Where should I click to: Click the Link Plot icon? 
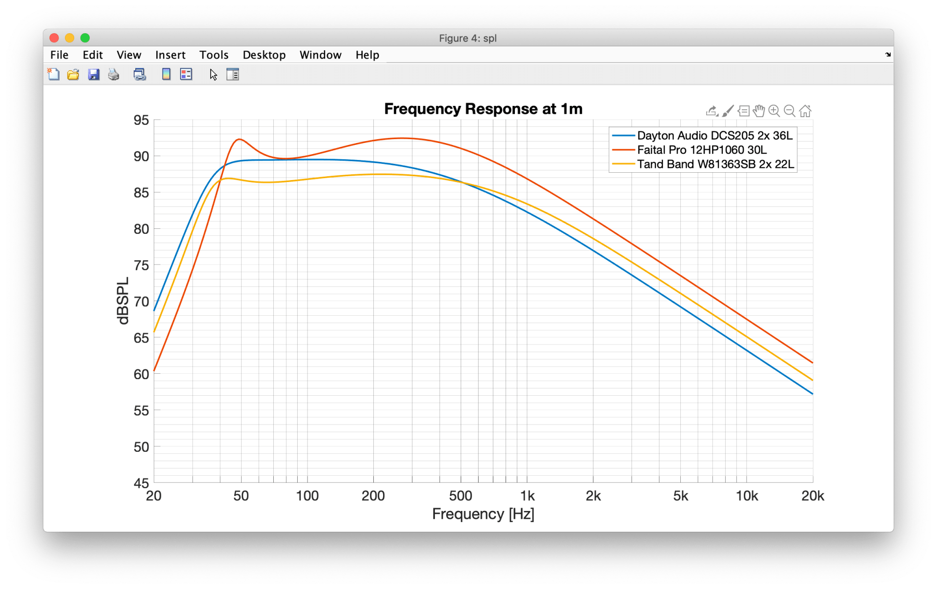140,74
